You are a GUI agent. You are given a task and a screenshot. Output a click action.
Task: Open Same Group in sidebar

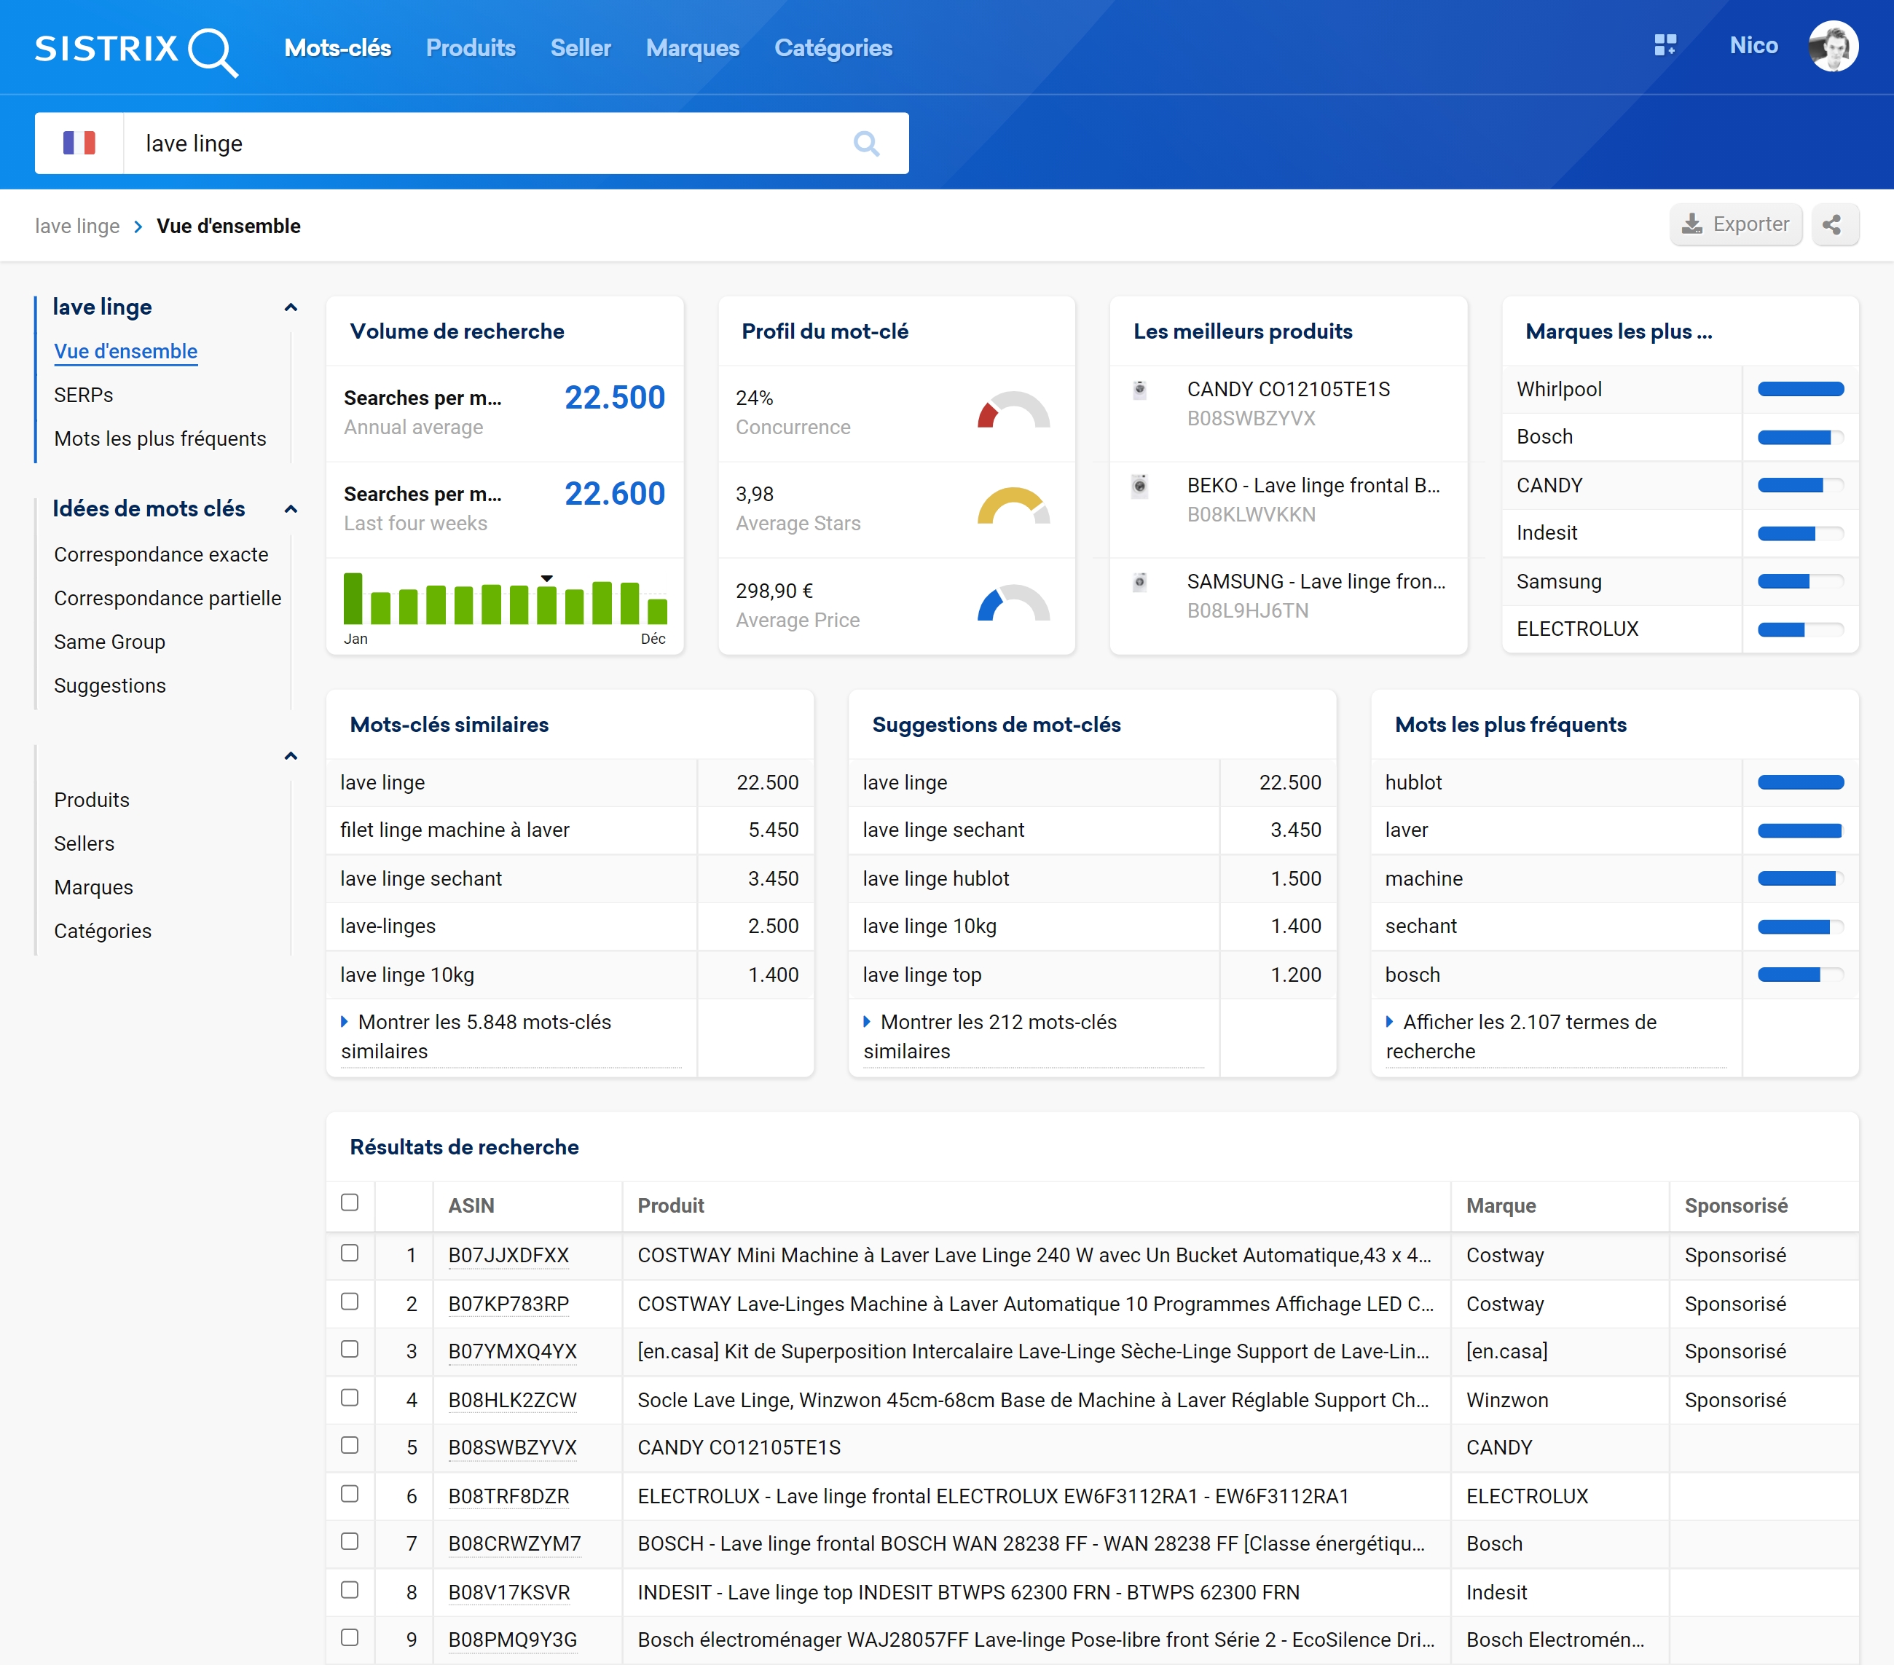click(x=109, y=642)
